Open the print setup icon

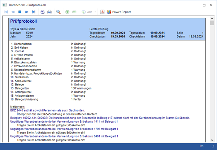pyautogui.click(x=42, y=12)
